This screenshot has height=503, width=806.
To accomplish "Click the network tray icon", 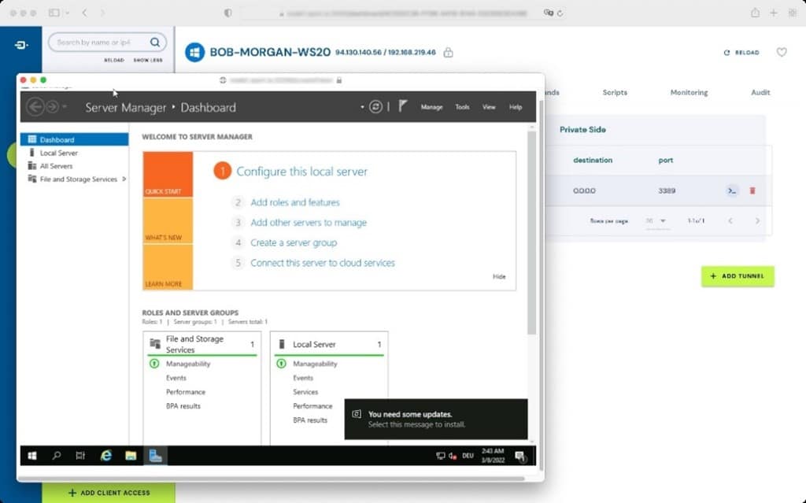I will [x=441, y=456].
